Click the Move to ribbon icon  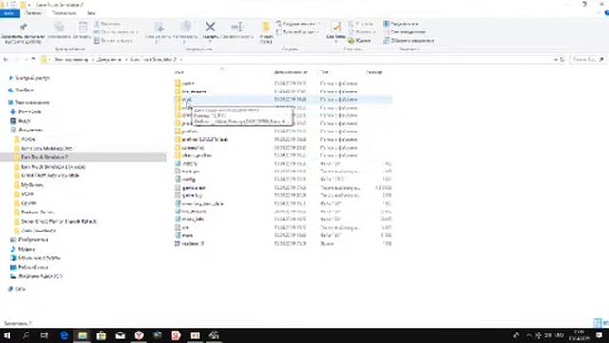159,27
